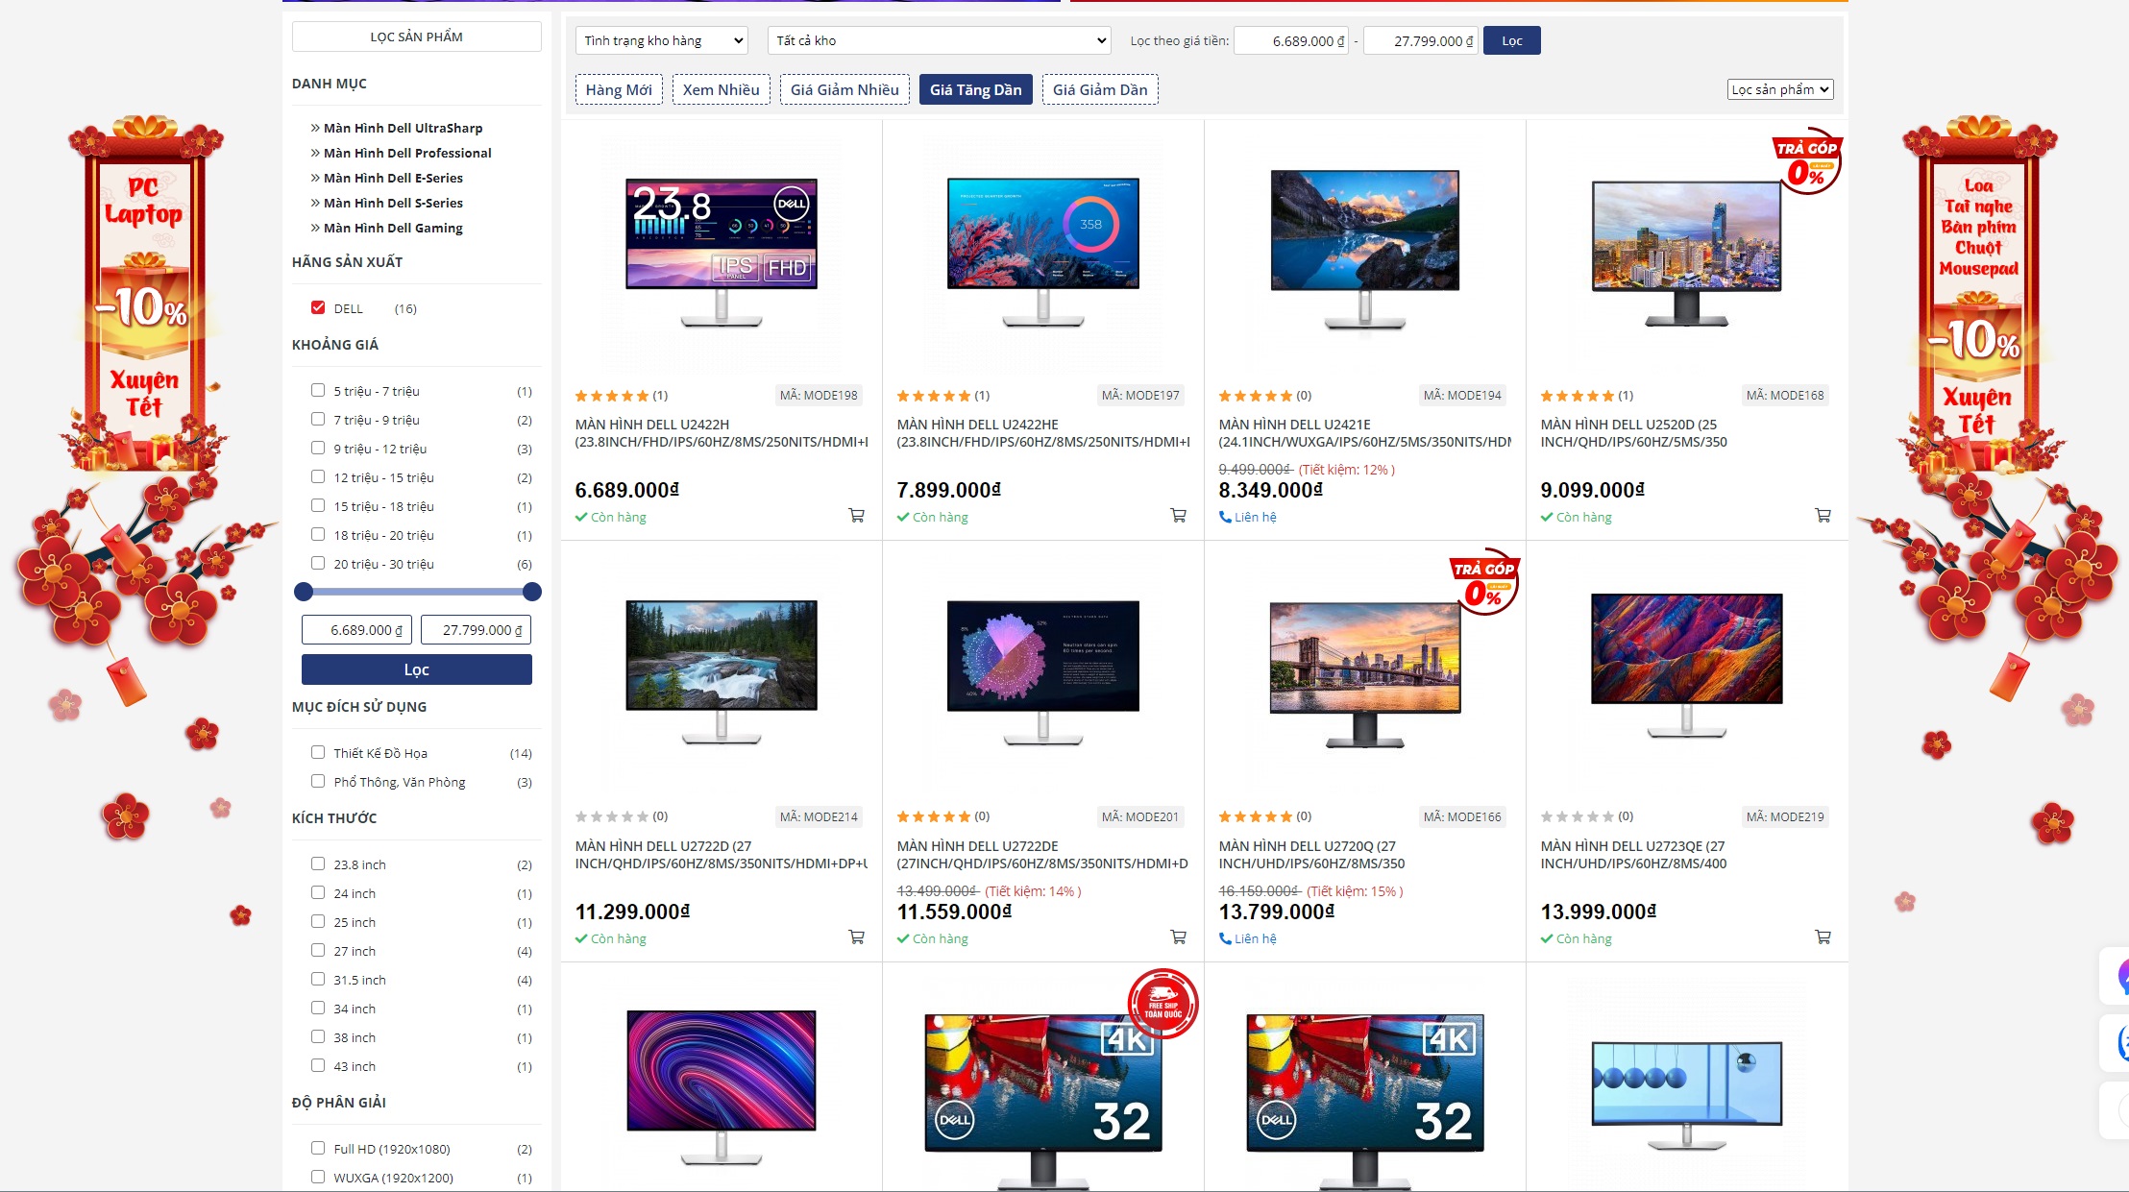Click cart icon for Dell U2422H monitor
2129x1192 pixels.
click(x=856, y=516)
